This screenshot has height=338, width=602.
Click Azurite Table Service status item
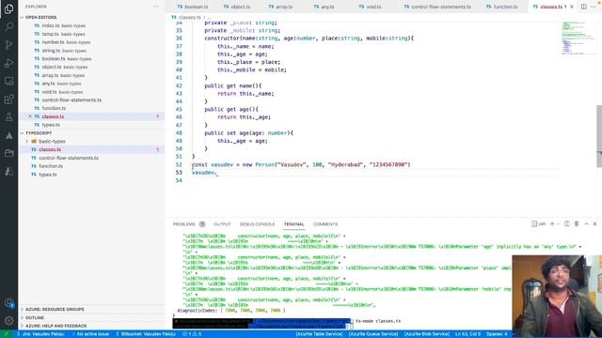pyautogui.click(x=319, y=334)
